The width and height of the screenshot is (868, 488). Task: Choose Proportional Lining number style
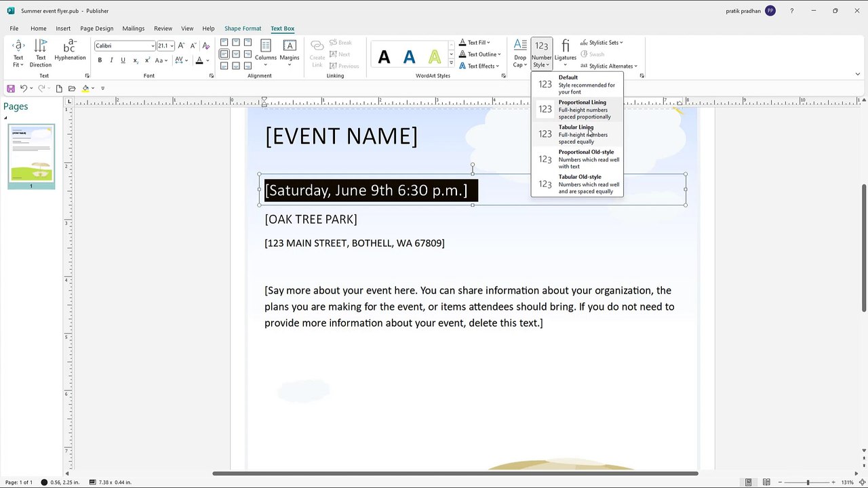tap(577, 109)
